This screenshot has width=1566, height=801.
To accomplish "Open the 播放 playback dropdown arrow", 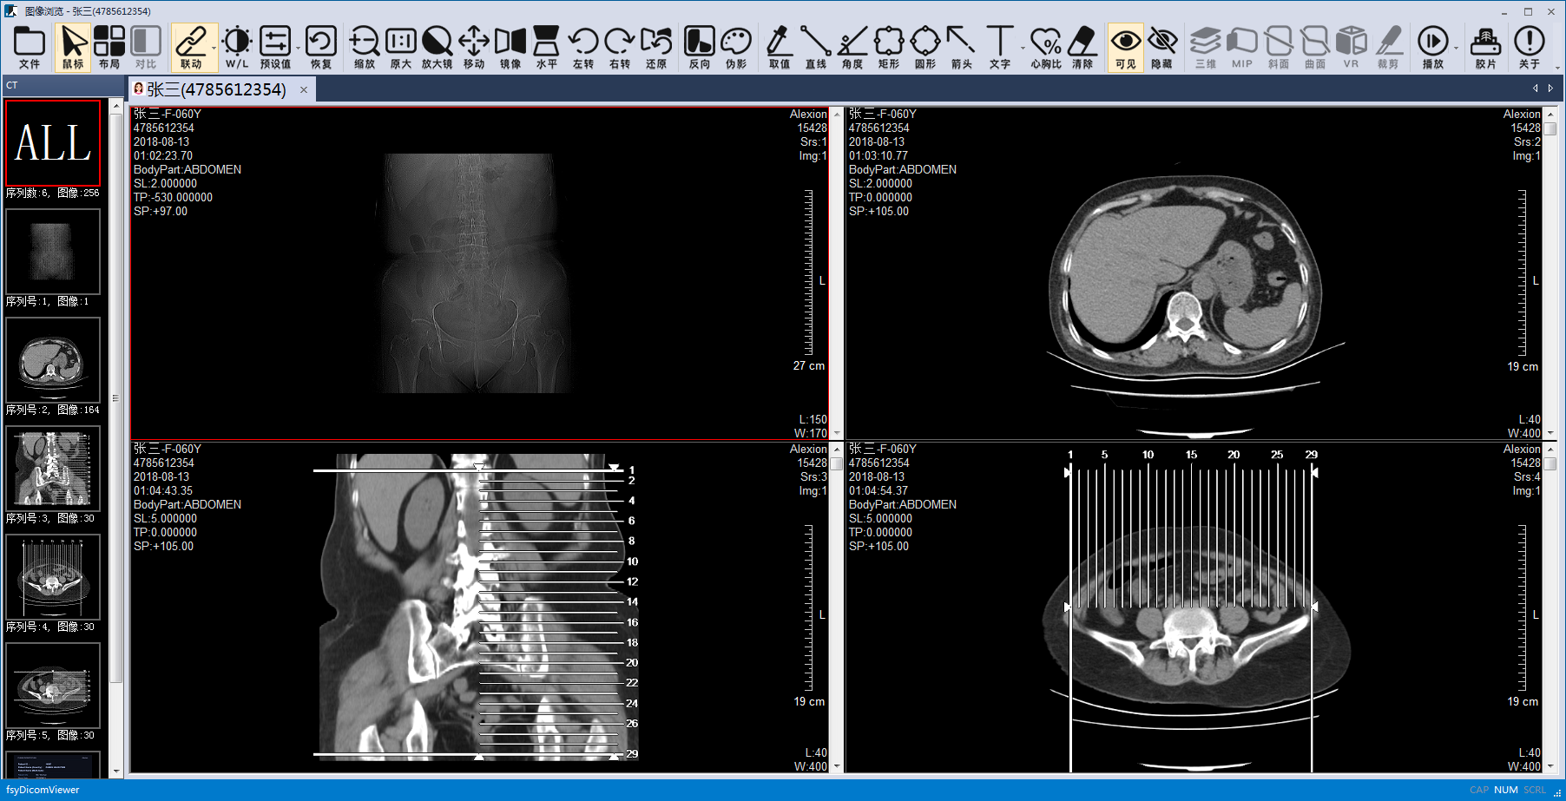I will coord(1456,49).
